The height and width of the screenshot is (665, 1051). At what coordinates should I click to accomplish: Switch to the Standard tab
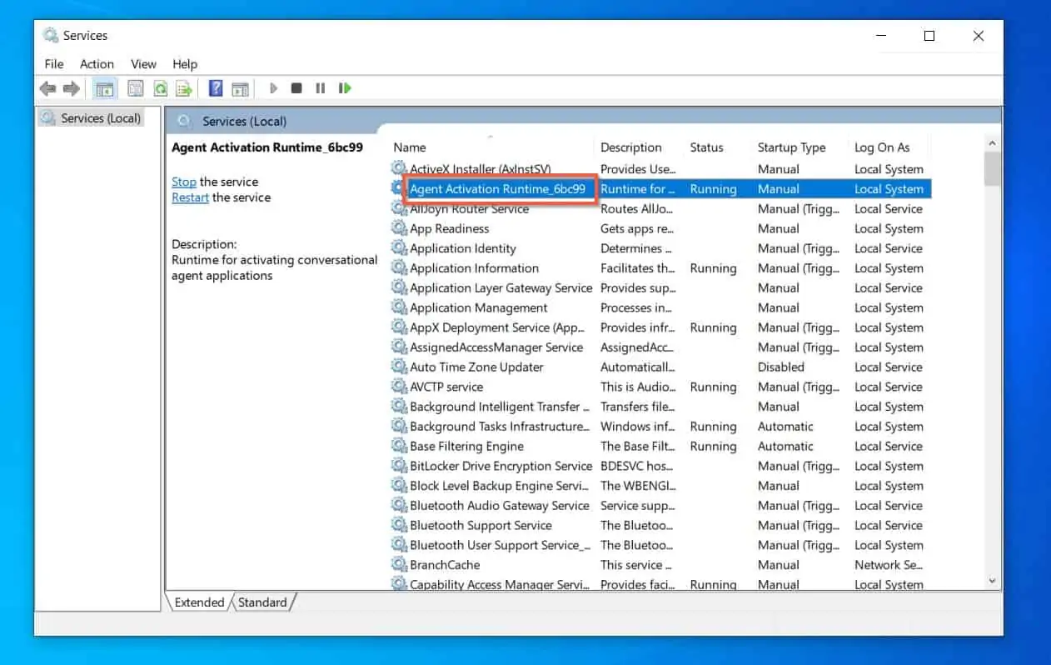point(262,602)
